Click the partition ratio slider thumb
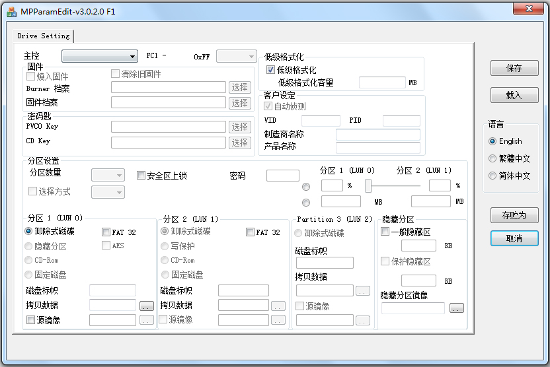The height and width of the screenshot is (367, 550). tap(368, 185)
